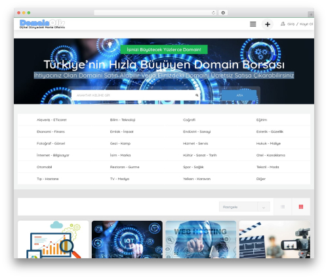Open Diğer category

(261, 179)
